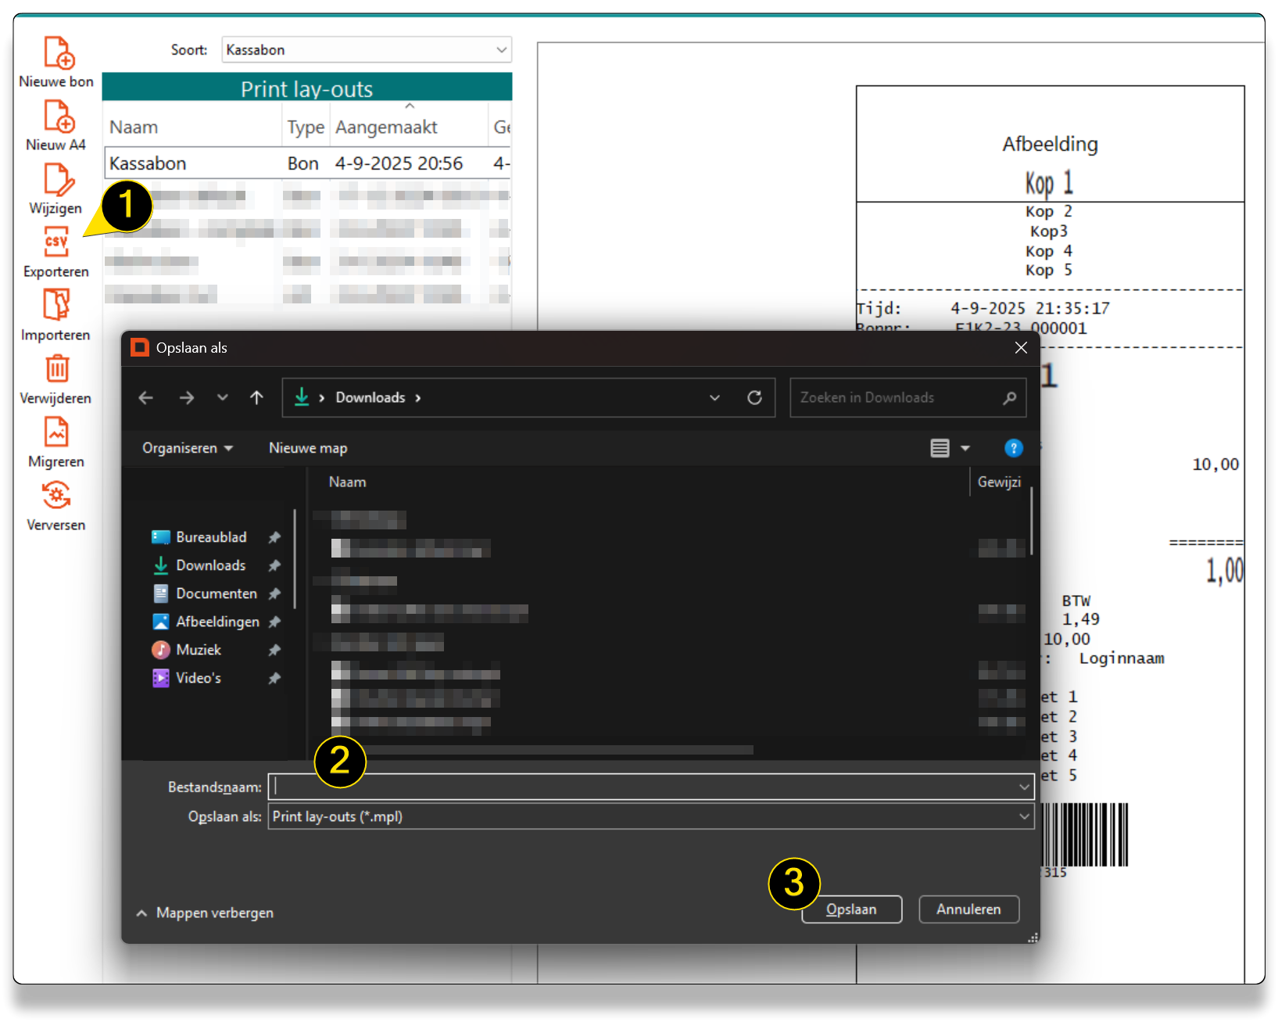The width and height of the screenshot is (1278, 1022).
Task: Open the Importeren function
Action: point(56,306)
